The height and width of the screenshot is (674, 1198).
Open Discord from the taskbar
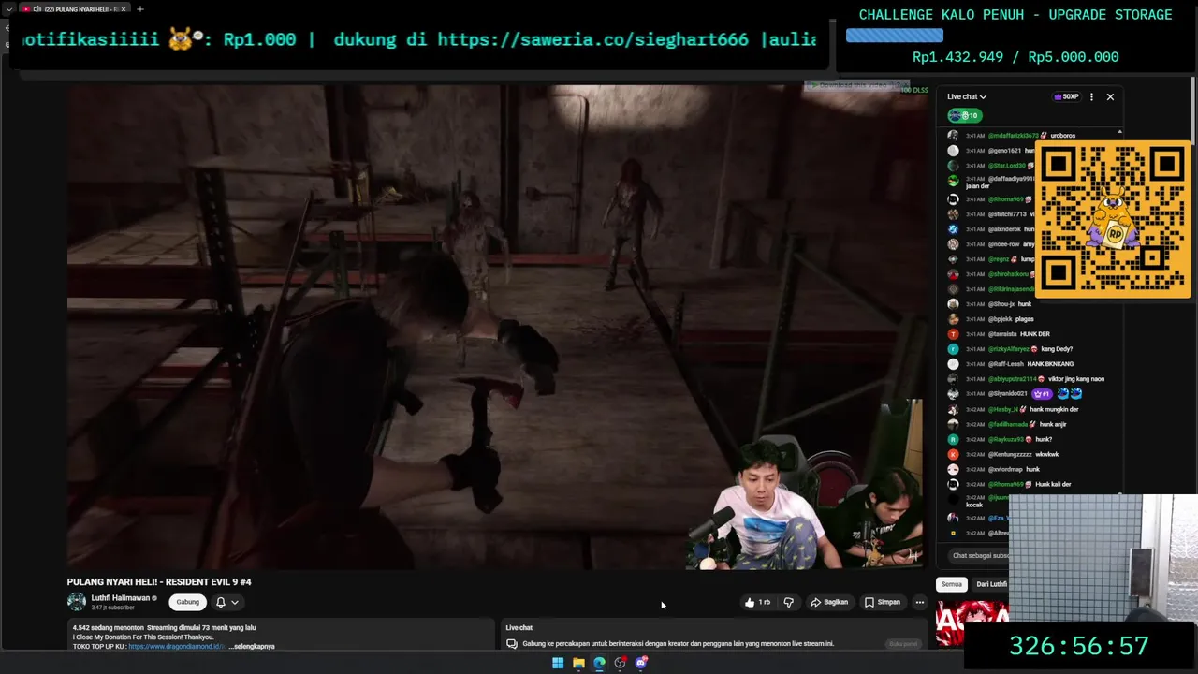[x=641, y=663]
